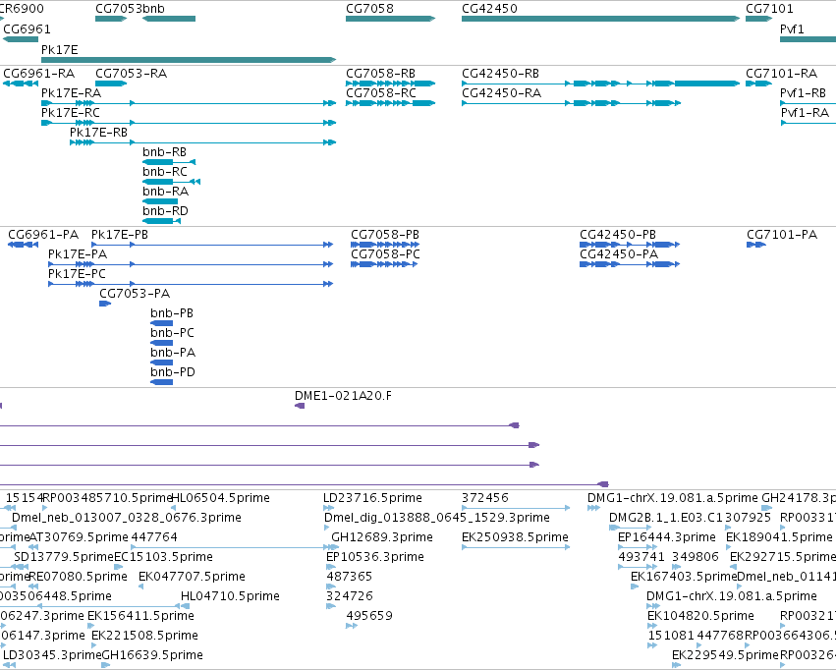836x670 pixels.
Task: Click the CG7101 gene label
Action: [769, 9]
